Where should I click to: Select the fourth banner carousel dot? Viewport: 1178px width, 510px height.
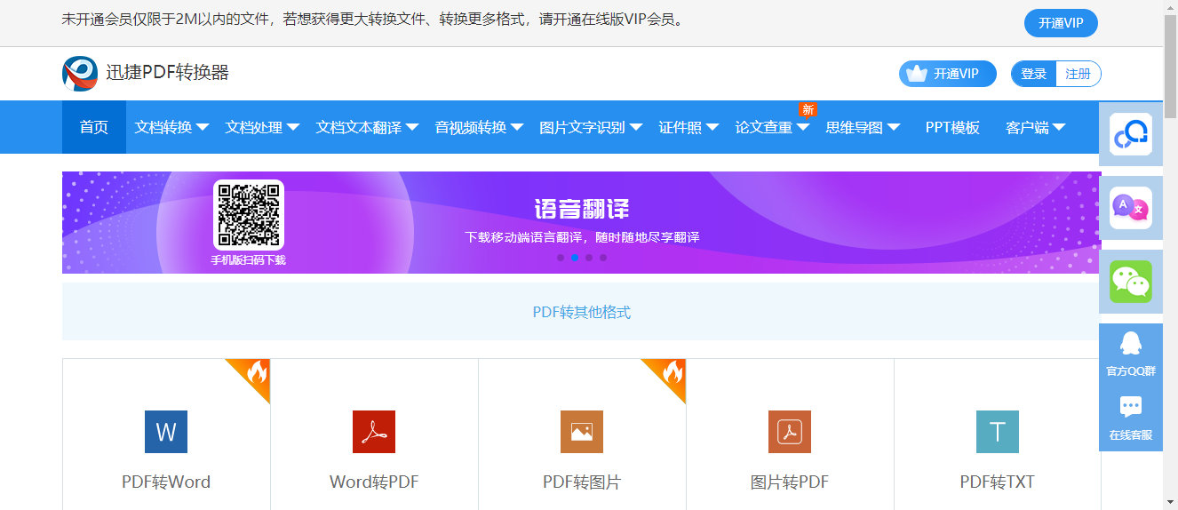coord(603,258)
